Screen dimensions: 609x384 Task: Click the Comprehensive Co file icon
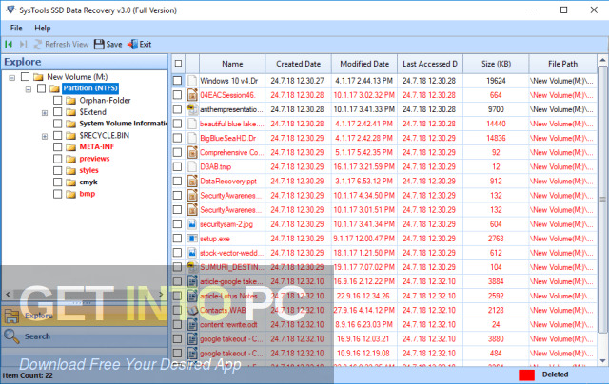point(192,152)
